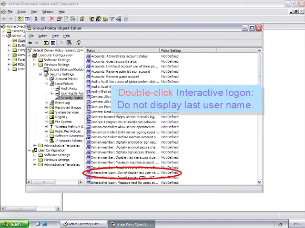Select Accounts: Rename administrator account policy
The image size is (305, 228).
pos(121,71)
